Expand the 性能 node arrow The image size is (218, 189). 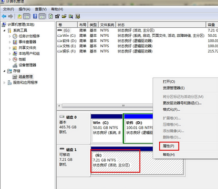coord(10,59)
